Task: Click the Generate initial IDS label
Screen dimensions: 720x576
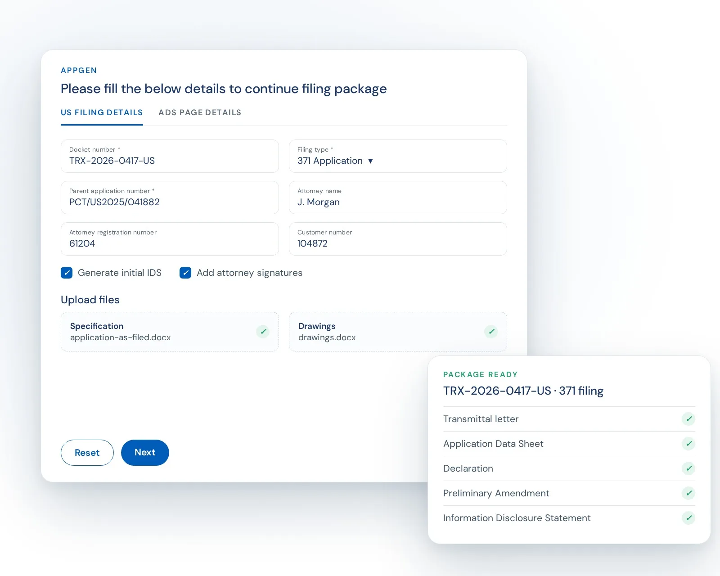Action: pyautogui.click(x=120, y=273)
